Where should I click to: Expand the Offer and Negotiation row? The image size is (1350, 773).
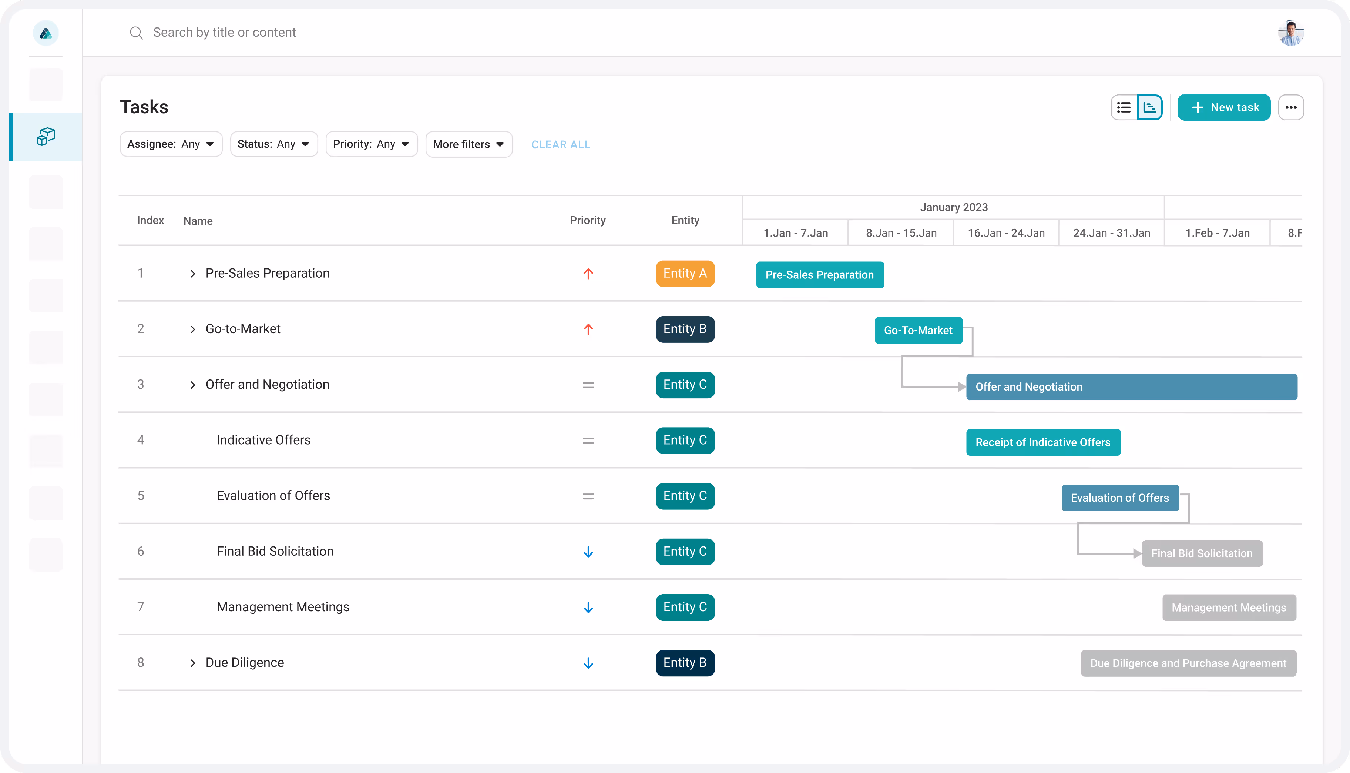[x=193, y=385]
